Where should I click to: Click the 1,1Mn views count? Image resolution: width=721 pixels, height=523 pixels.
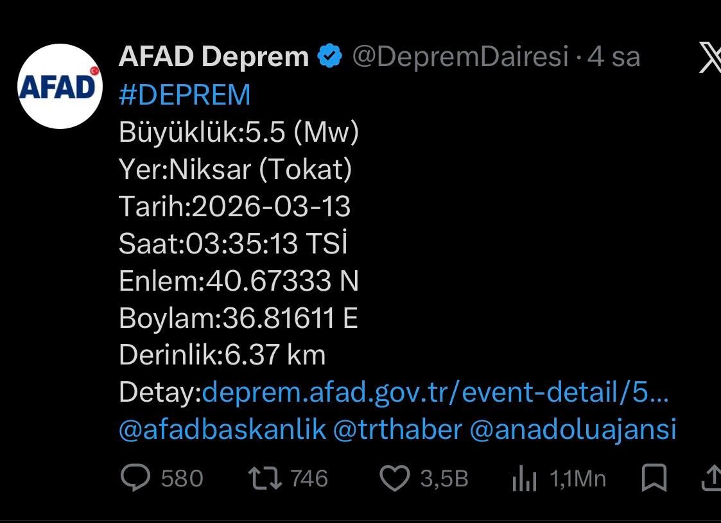(x=577, y=477)
